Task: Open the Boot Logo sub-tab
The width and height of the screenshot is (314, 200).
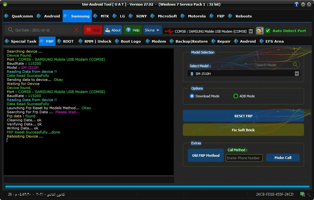Action: coord(128,41)
